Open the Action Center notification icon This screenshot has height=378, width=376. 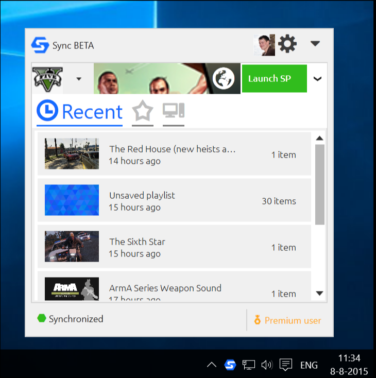(x=286, y=365)
